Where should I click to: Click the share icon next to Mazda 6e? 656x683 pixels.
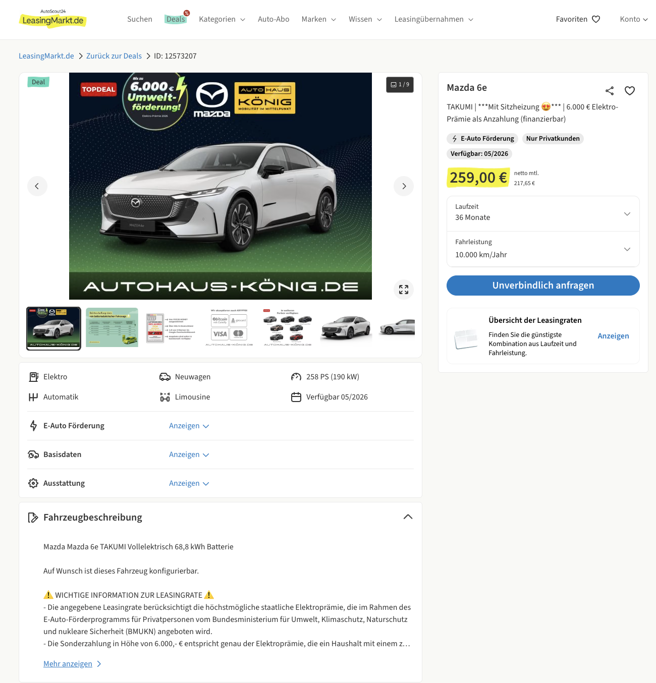pyautogui.click(x=610, y=91)
